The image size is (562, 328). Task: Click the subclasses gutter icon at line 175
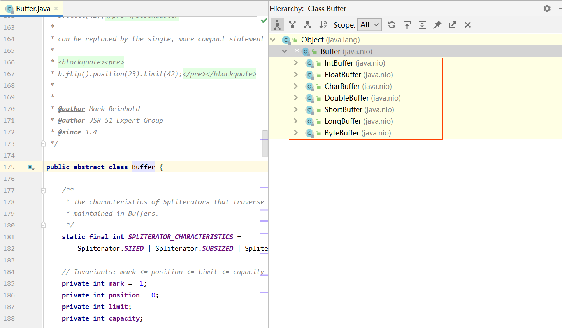(x=31, y=167)
